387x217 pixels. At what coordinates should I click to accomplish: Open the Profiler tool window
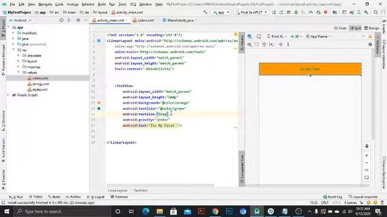coord(73,197)
